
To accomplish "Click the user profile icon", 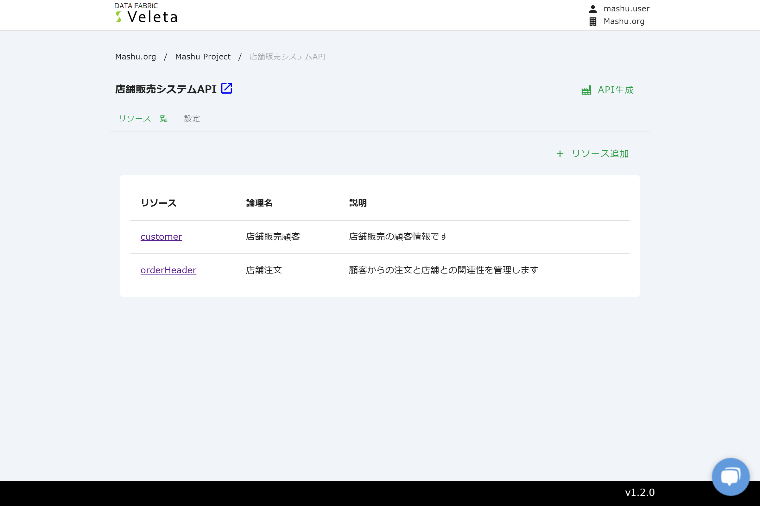I will pyautogui.click(x=592, y=9).
